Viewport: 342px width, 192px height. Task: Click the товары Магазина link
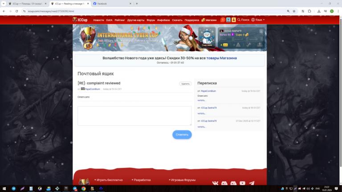coord(221,58)
